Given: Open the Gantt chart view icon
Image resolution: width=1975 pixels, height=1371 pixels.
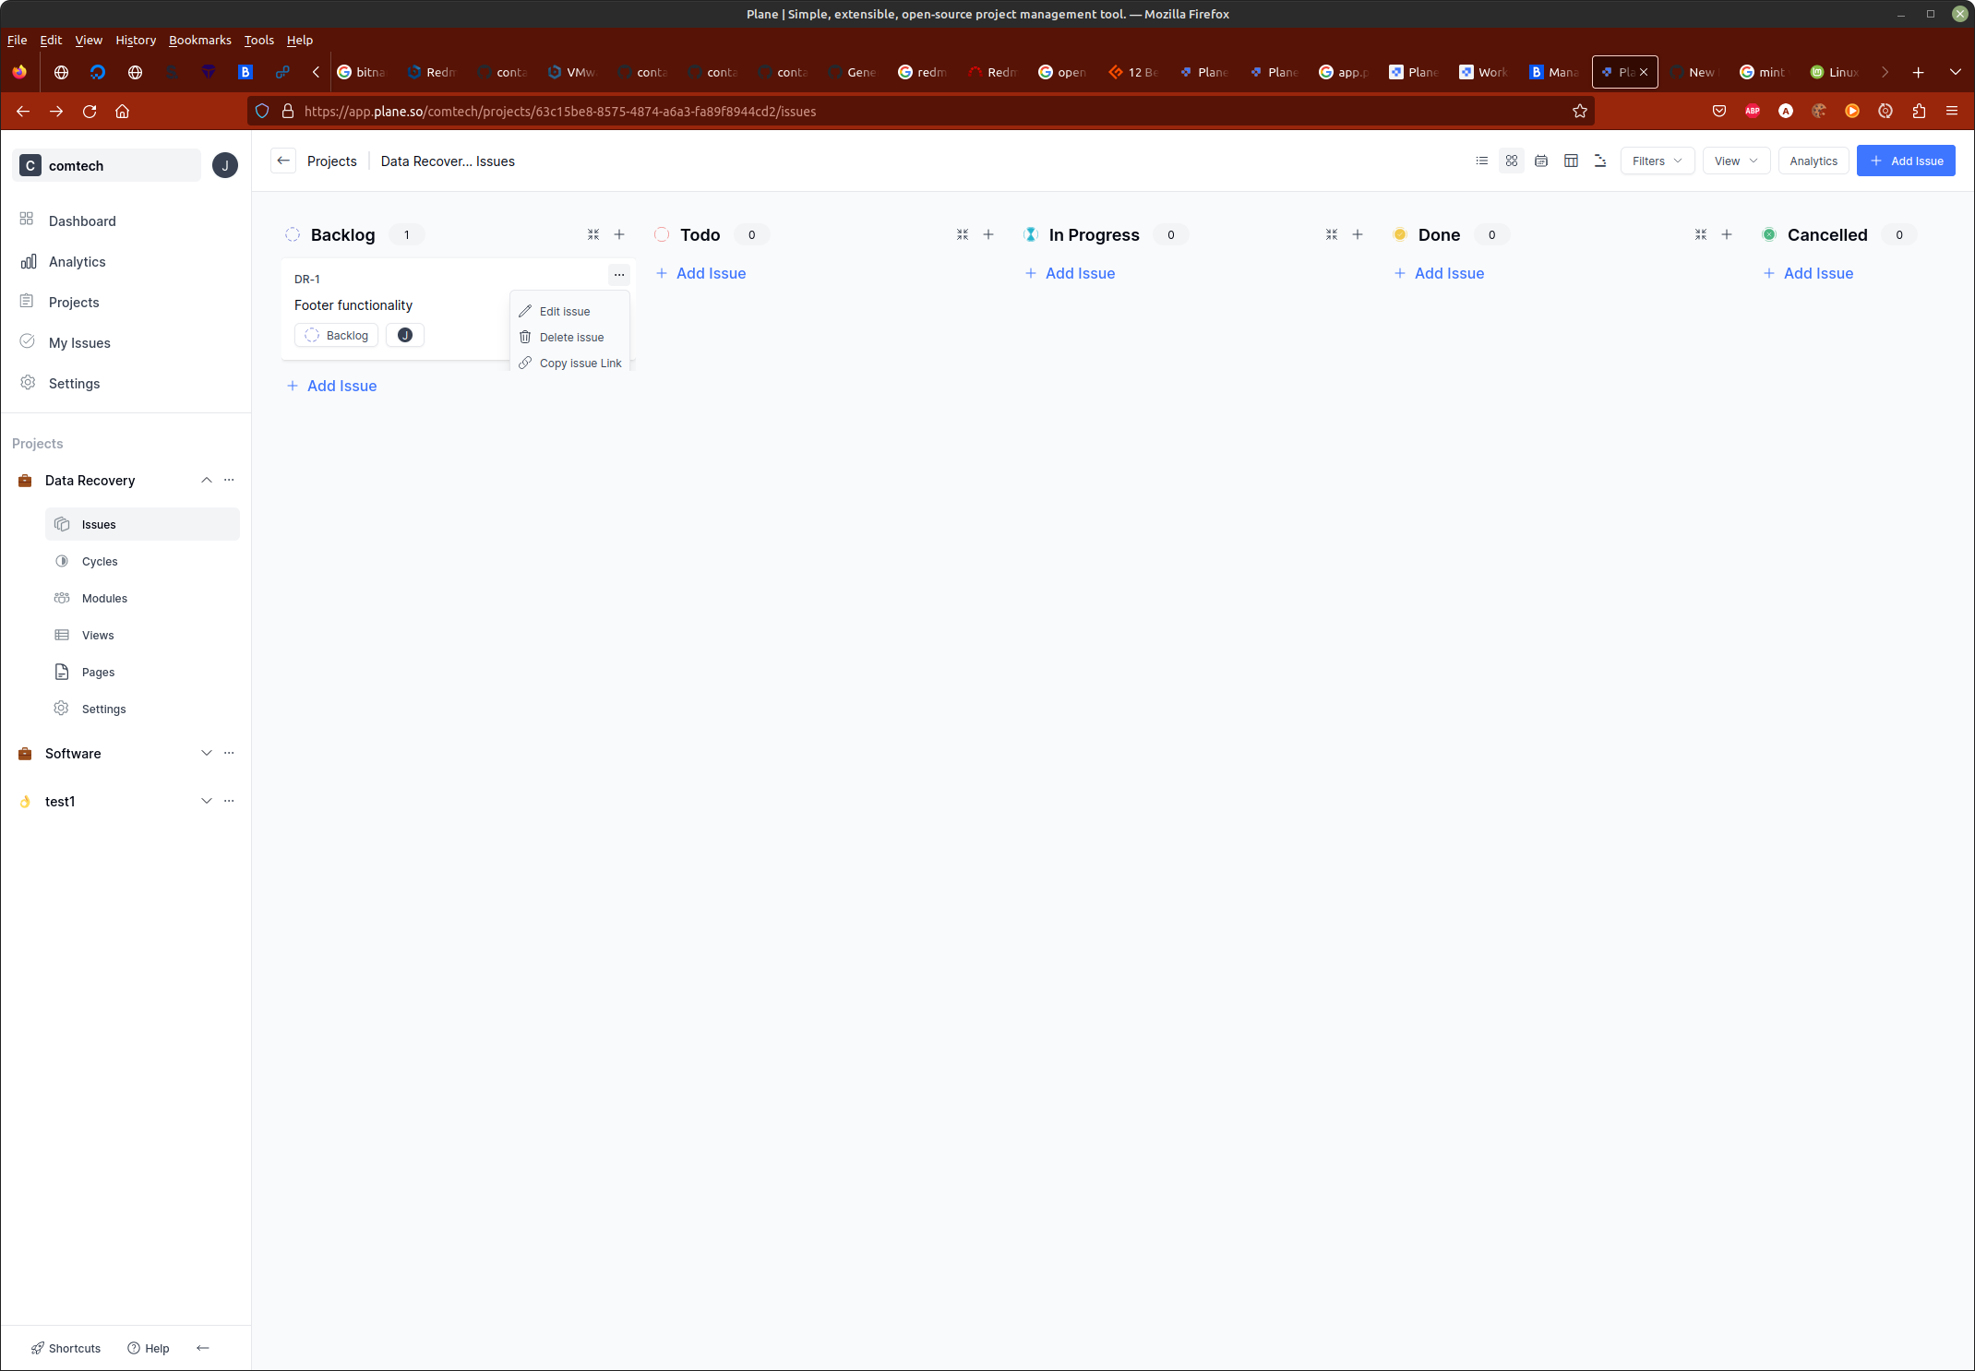Looking at the screenshot, I should tap(1599, 161).
